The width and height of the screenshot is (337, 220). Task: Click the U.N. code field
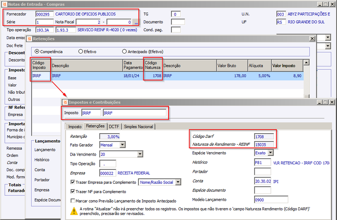[x=281, y=14]
